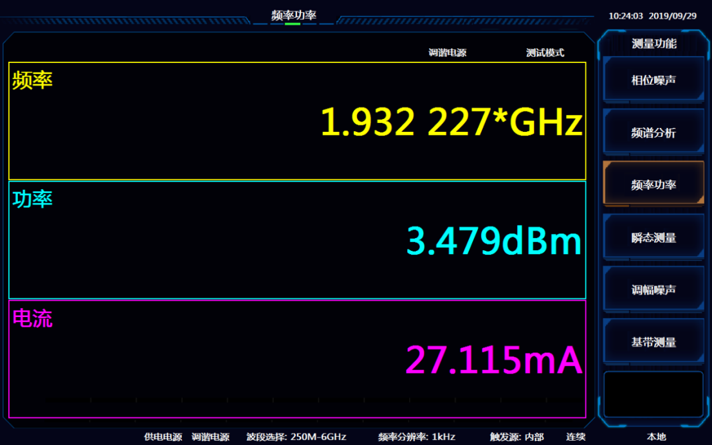Image resolution: width=712 pixels, height=445 pixels.
Task: Select 频谱分析 in the side menu
Action: click(x=653, y=133)
